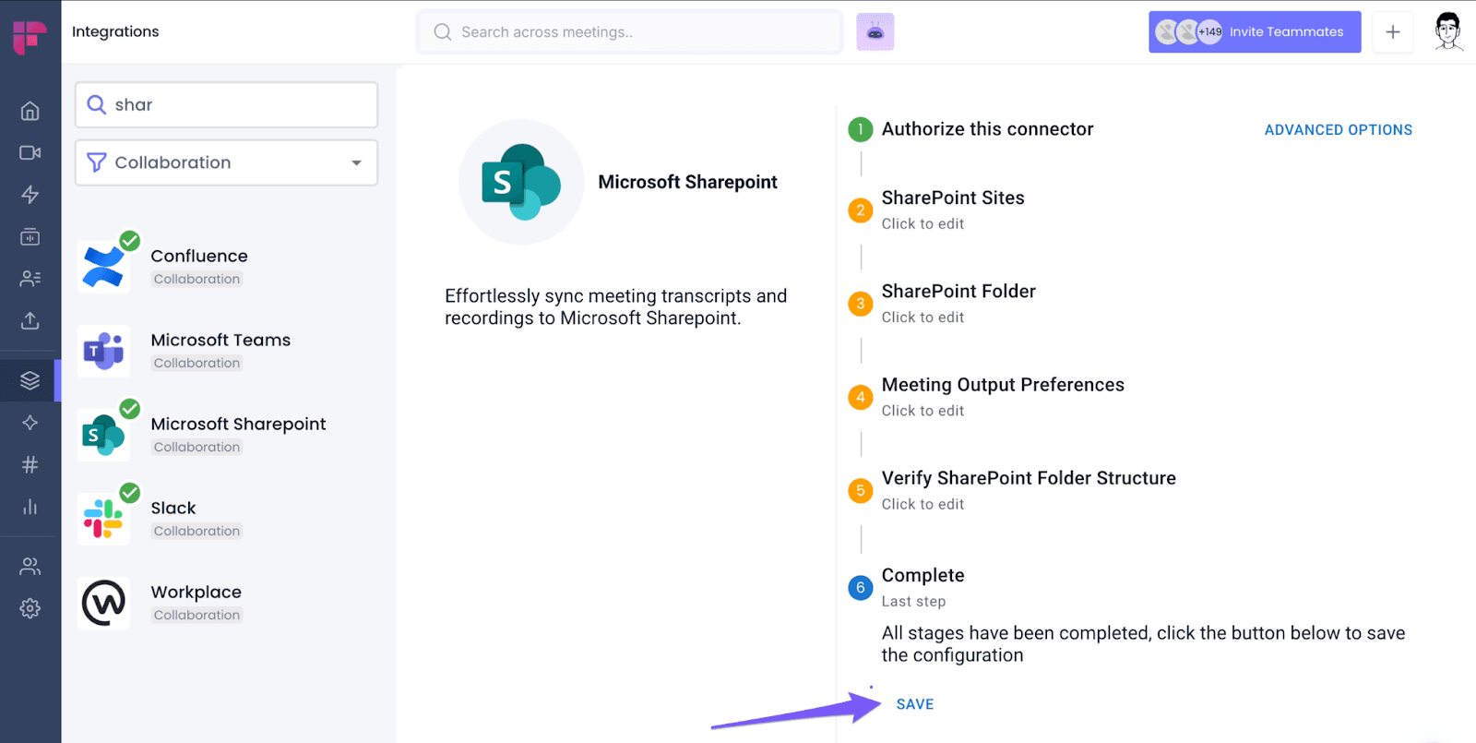The image size is (1476, 743).
Task: Open the team people icon
Action: point(30,566)
